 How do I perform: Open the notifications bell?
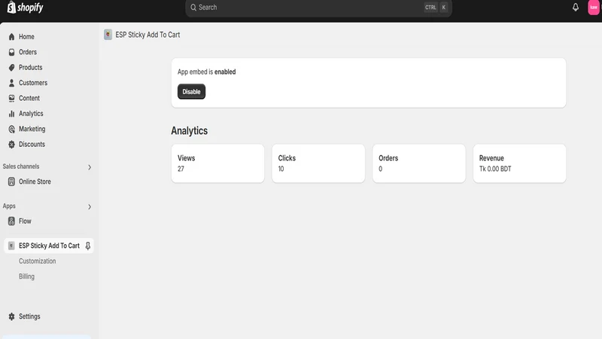coord(575,8)
